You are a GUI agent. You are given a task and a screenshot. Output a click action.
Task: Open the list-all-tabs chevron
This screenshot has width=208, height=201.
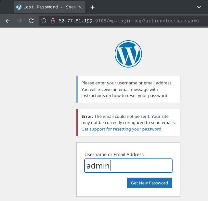pos(199,7)
